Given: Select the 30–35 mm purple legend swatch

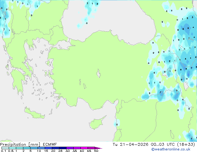Looking at the screenshot, I should tap(70, 148).
